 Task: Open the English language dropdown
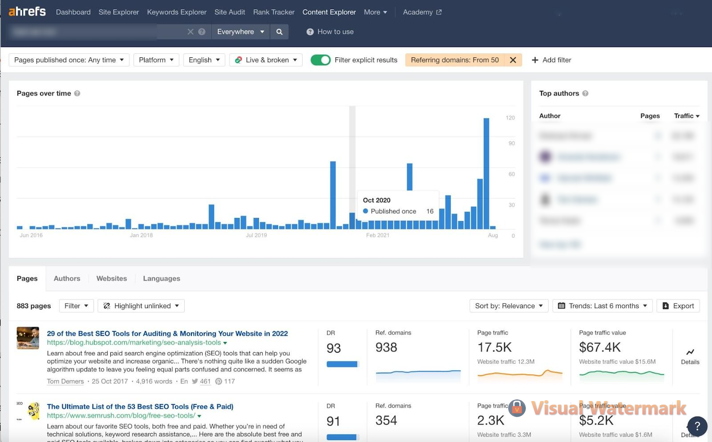(x=204, y=60)
